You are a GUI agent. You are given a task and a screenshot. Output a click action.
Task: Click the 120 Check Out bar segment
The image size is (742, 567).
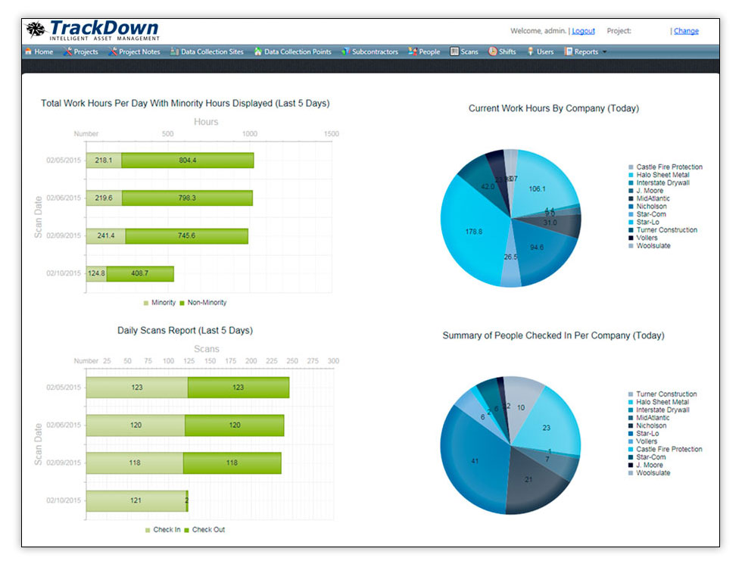click(x=235, y=425)
